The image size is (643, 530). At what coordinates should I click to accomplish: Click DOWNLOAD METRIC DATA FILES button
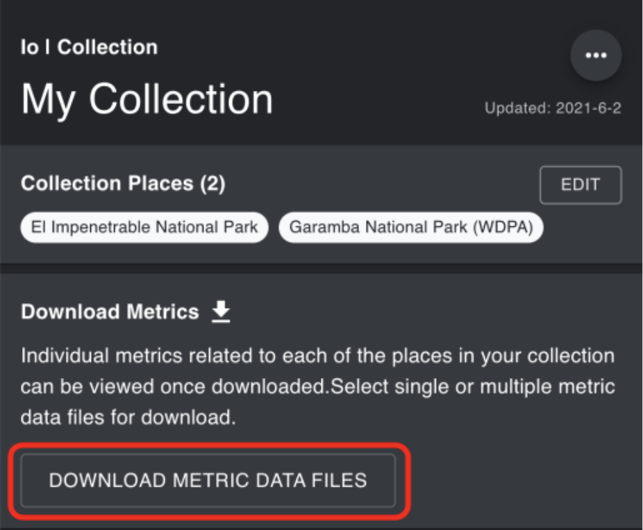[208, 480]
